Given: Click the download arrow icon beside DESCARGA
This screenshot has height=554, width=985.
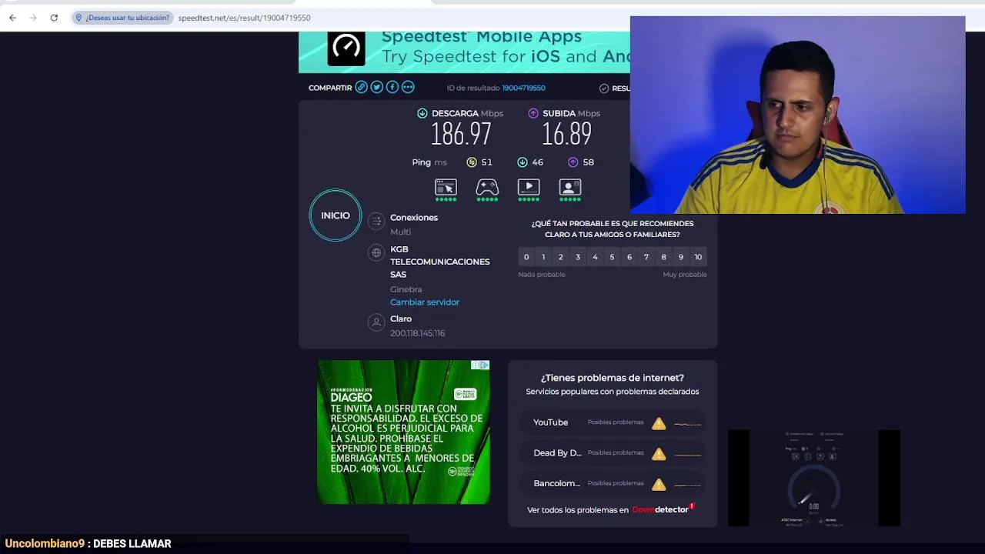Looking at the screenshot, I should point(422,113).
